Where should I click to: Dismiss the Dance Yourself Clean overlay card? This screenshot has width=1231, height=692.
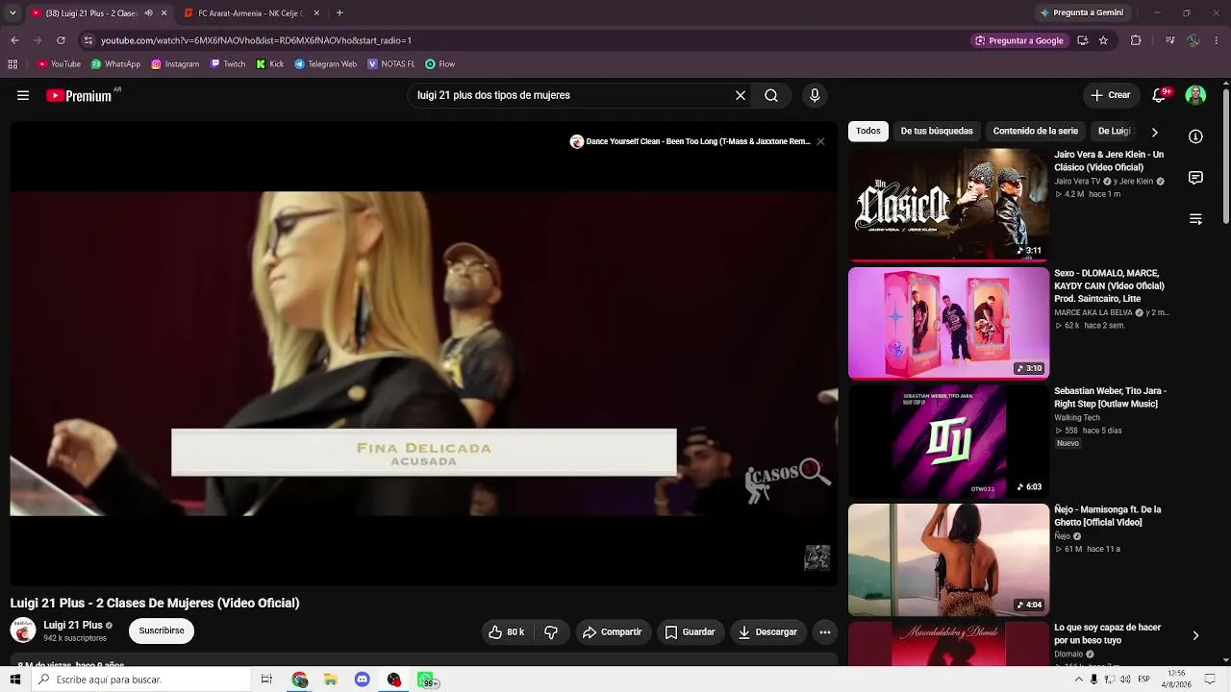(820, 141)
